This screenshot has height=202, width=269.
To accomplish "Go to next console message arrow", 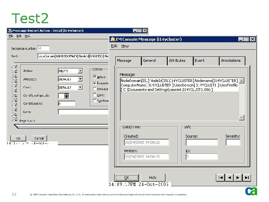I will (x=238, y=178).
